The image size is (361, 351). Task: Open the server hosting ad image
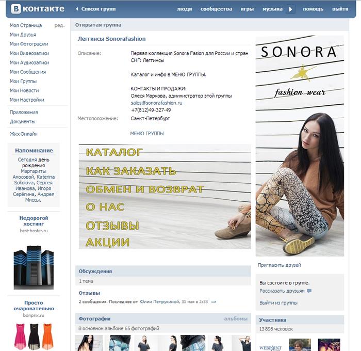click(34, 267)
